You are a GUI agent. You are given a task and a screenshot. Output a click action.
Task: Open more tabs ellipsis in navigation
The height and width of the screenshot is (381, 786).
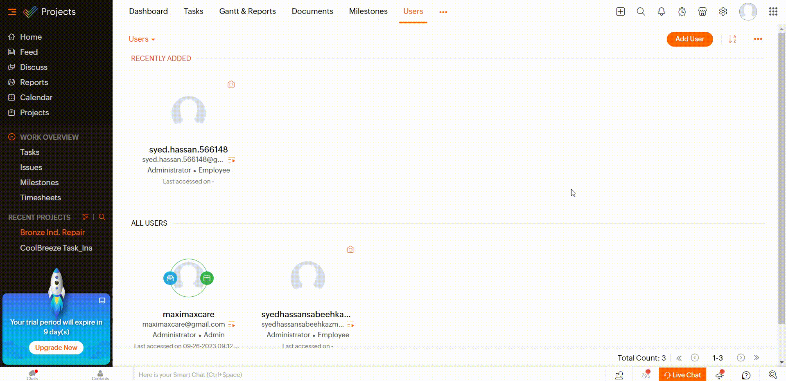click(443, 12)
